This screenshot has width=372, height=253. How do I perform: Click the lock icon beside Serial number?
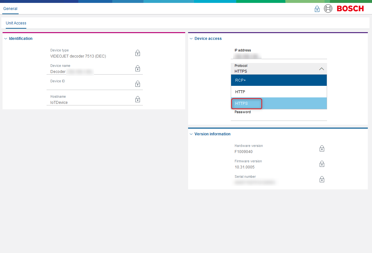click(322, 179)
